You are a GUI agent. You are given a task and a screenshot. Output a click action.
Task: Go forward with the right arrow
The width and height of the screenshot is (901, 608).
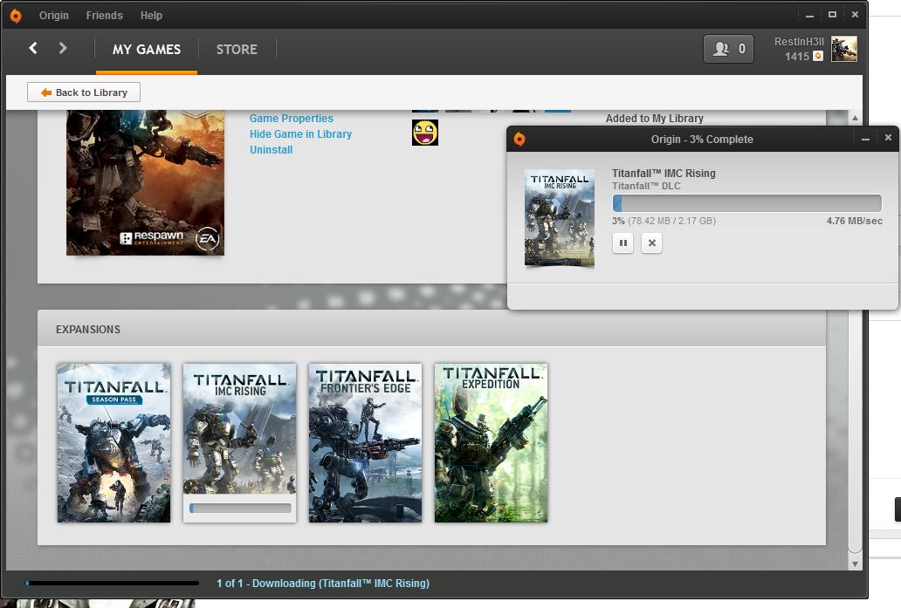click(63, 48)
